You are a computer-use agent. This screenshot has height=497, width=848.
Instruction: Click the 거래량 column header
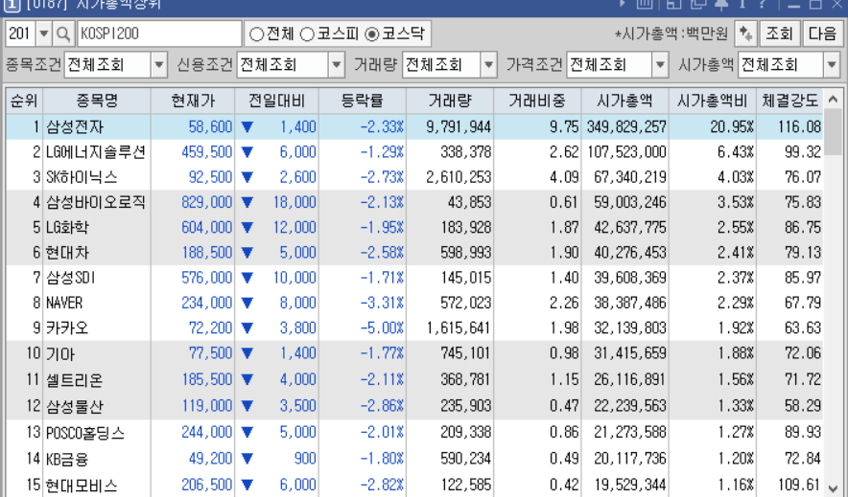click(x=450, y=101)
